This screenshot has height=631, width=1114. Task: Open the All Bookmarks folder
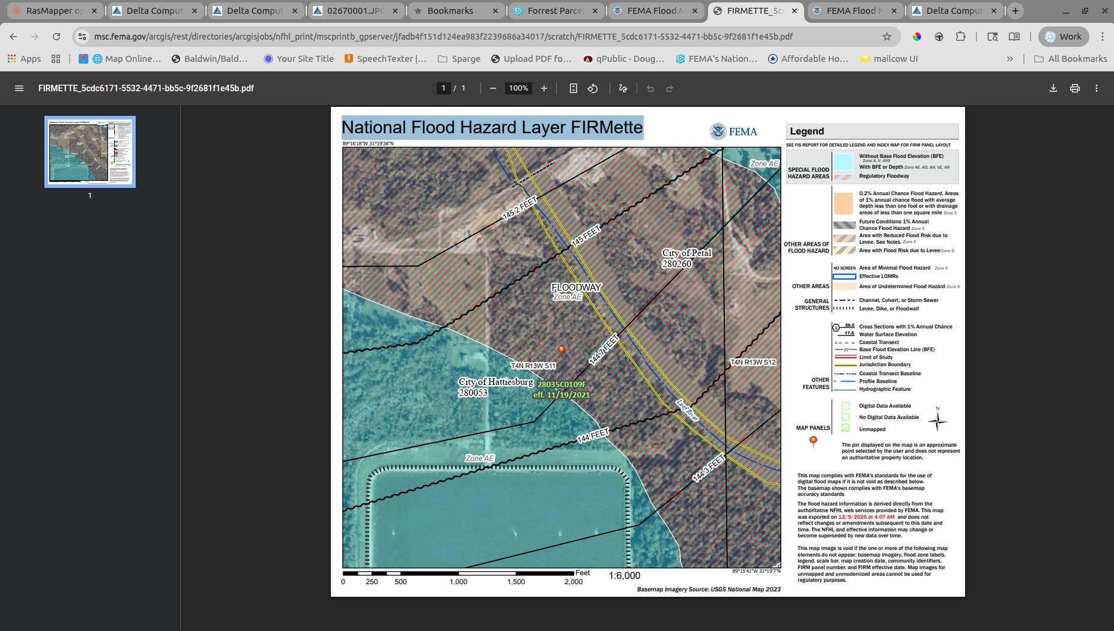click(1071, 59)
